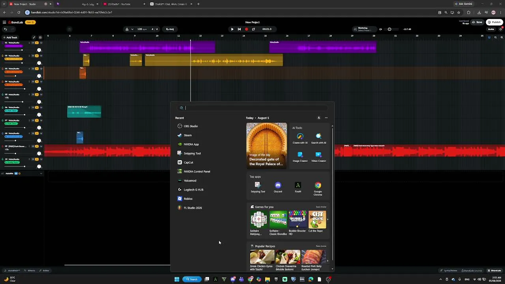Toggle loop cycle mode
Viewport: 505px width, 284px height.
pos(253,29)
